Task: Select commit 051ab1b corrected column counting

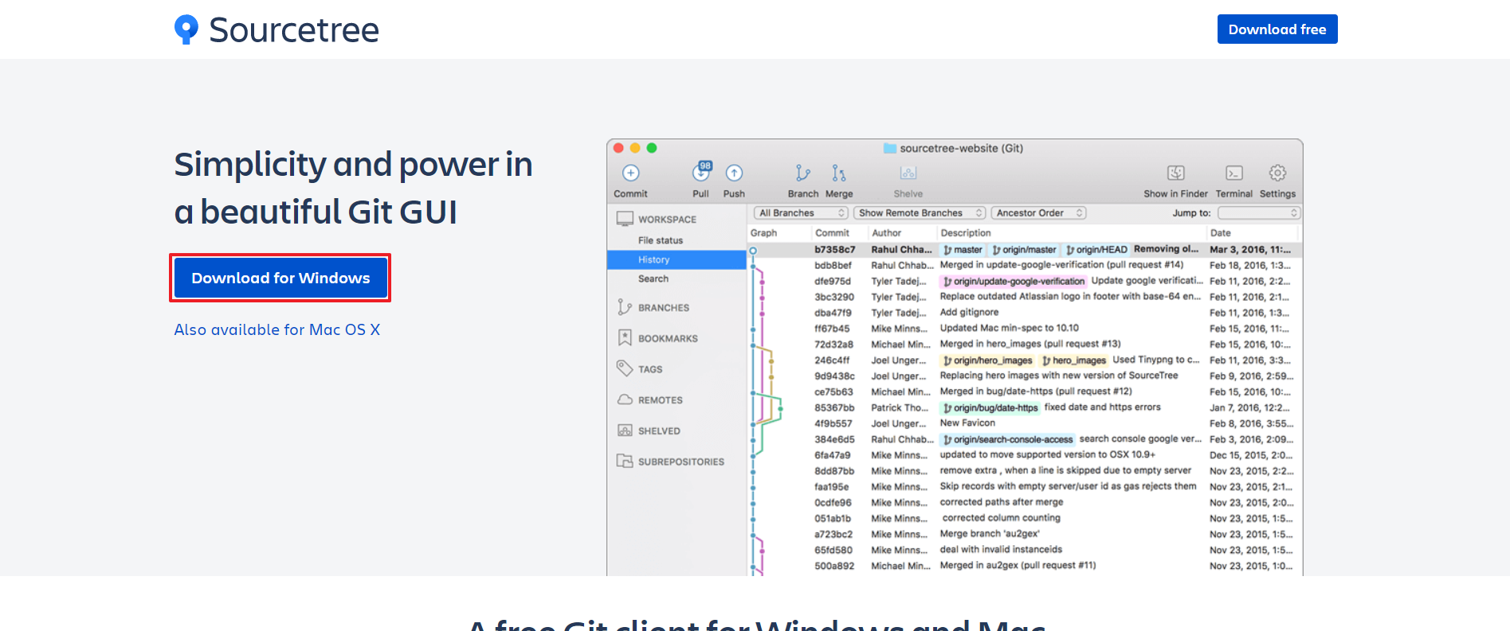Action: (1023, 518)
